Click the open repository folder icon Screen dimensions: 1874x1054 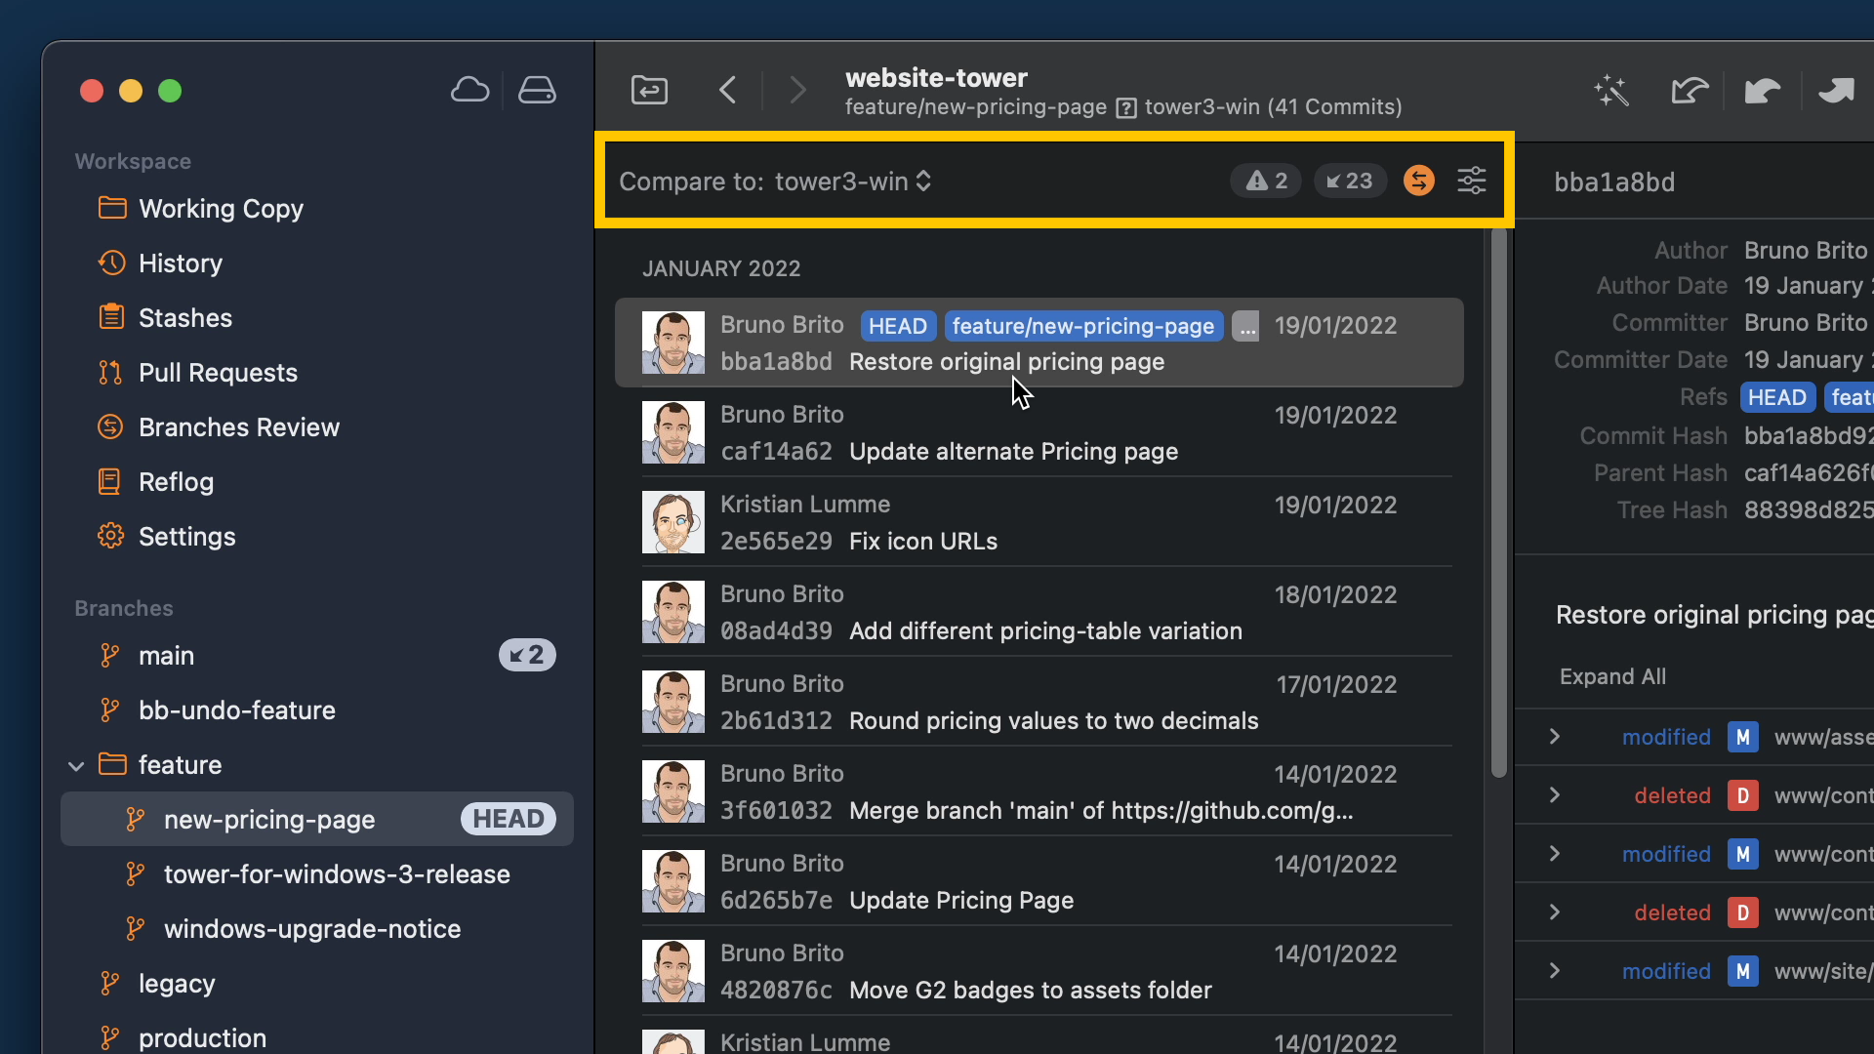point(649,90)
